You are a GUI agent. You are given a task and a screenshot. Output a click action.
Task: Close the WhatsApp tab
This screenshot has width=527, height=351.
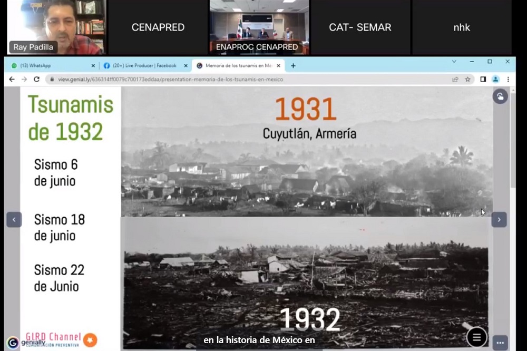coord(93,66)
